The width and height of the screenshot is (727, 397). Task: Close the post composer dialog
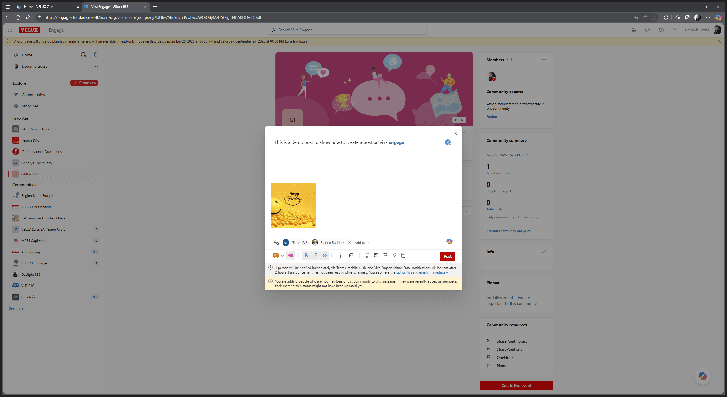click(x=455, y=133)
